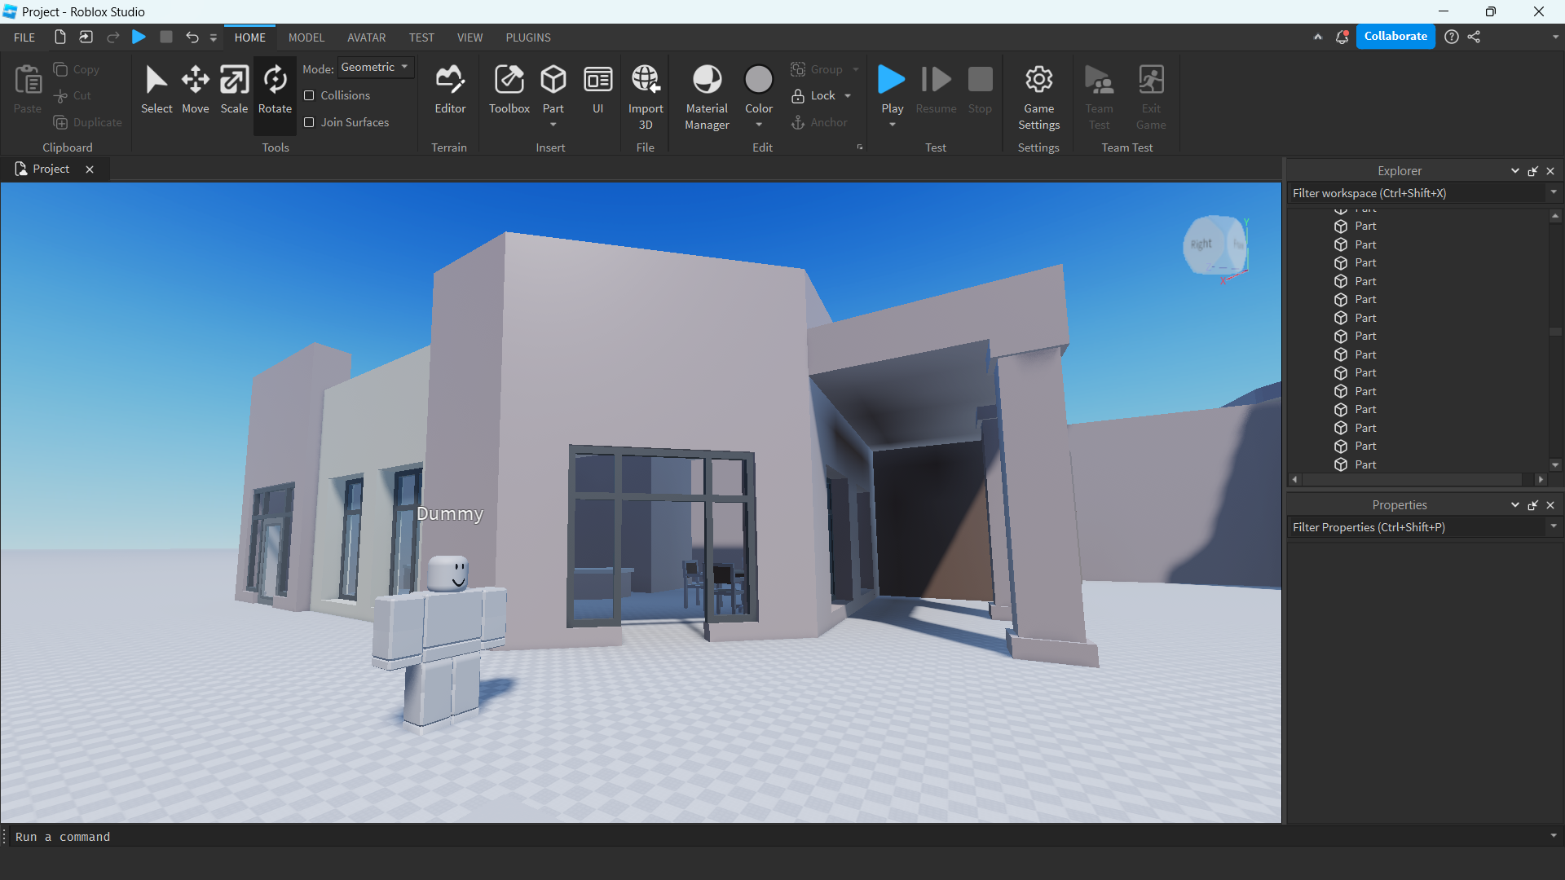Open Game Settings

coord(1038,96)
